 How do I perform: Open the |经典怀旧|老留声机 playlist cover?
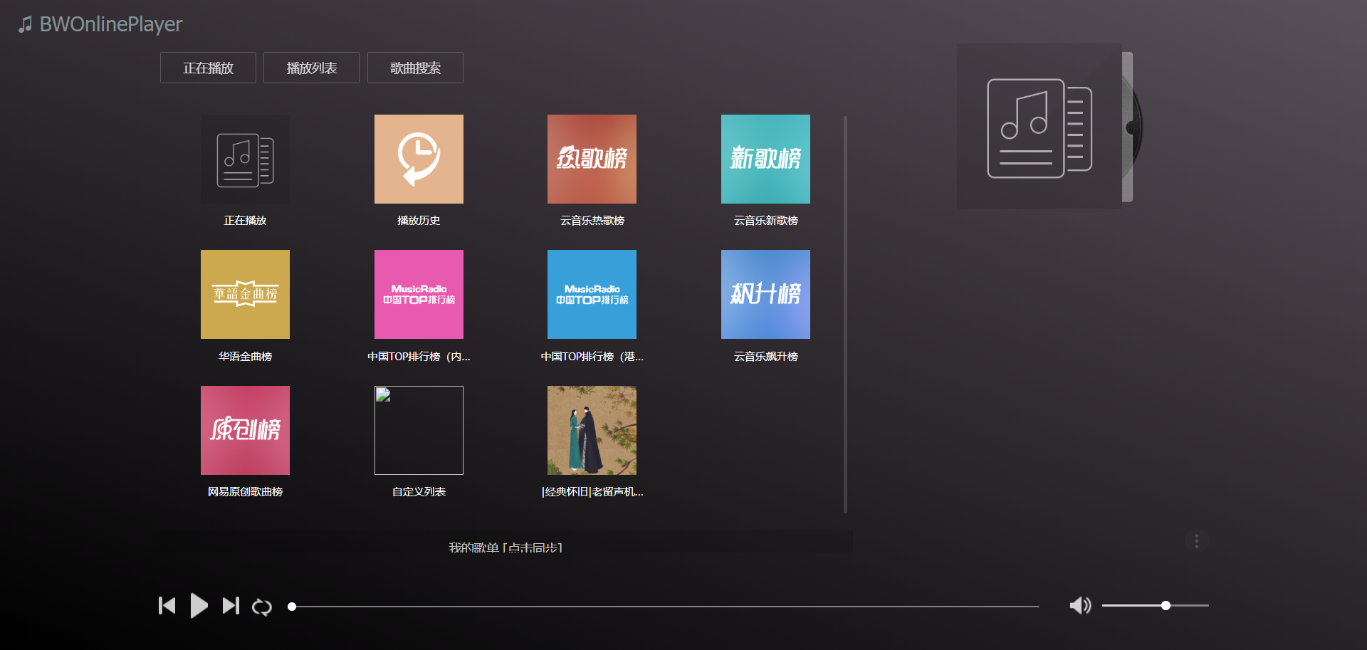pos(592,430)
